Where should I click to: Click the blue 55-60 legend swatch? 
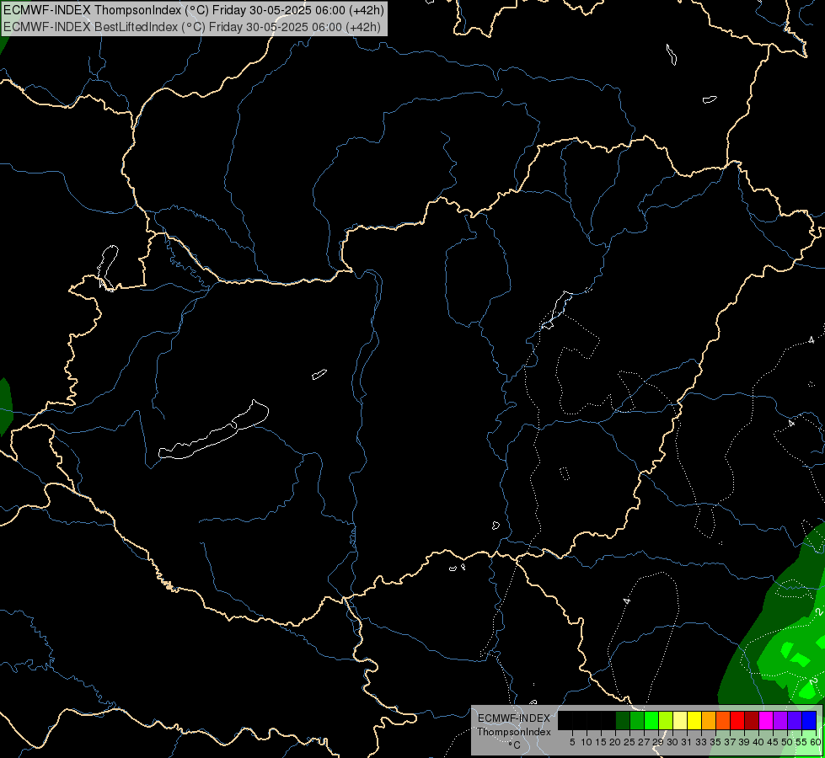pos(809,720)
